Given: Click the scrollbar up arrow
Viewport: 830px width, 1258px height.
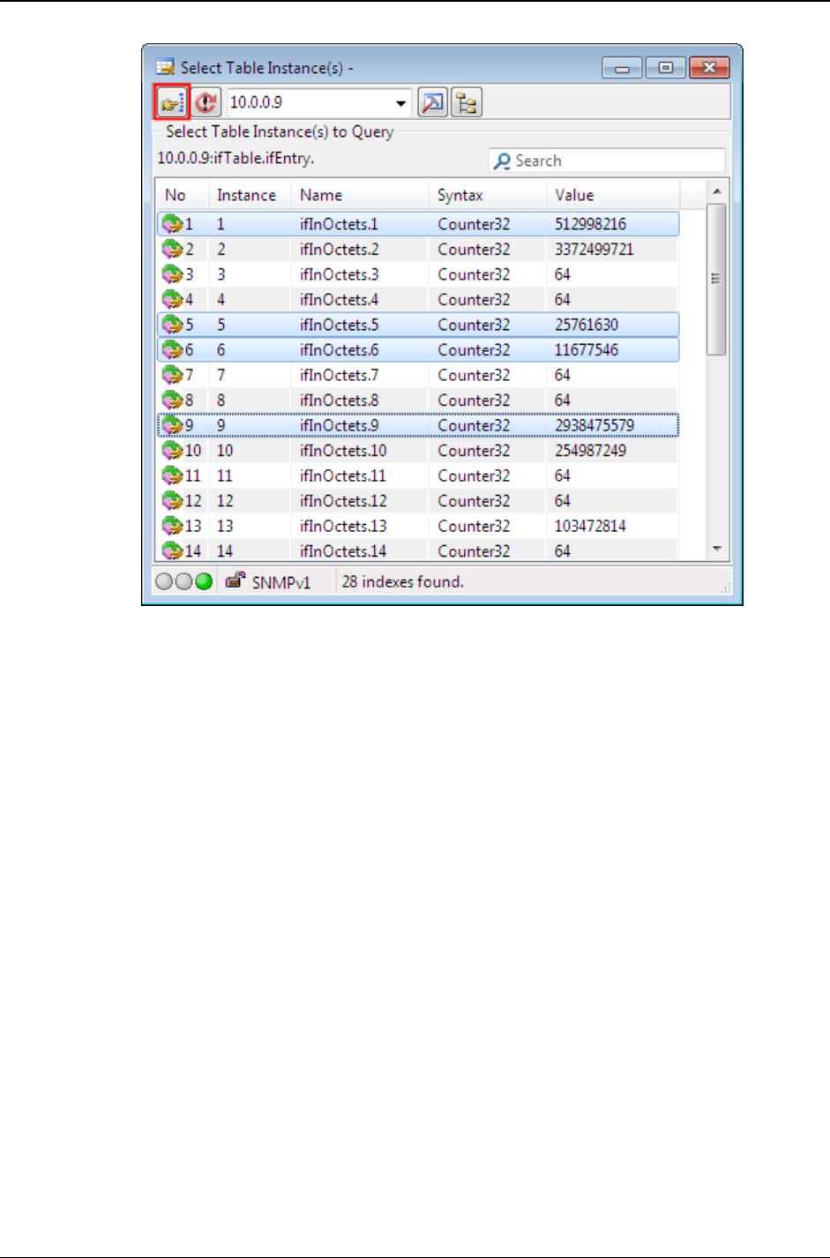Looking at the screenshot, I should click(716, 191).
